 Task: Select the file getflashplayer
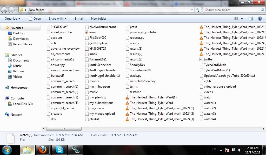point(97,43)
